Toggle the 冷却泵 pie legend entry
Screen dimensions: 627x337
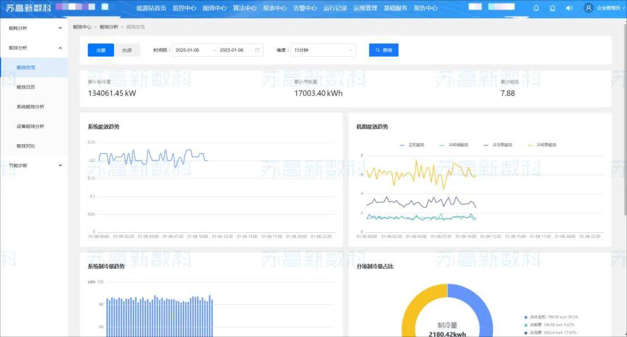coord(549,325)
